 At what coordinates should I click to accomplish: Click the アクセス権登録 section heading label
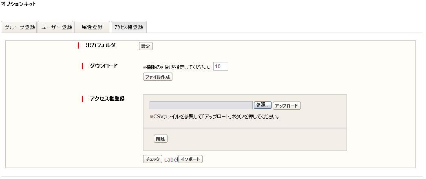coord(107,99)
